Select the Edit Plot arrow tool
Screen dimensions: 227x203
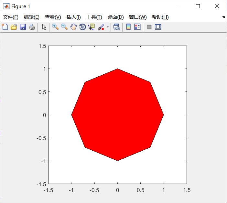[44, 27]
